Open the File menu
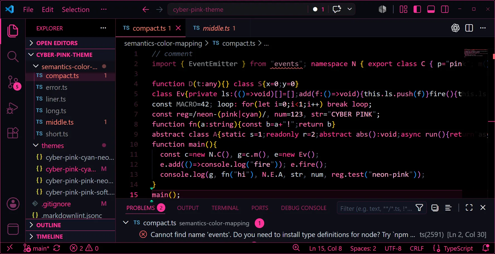The height and width of the screenshot is (254, 495). click(x=28, y=9)
